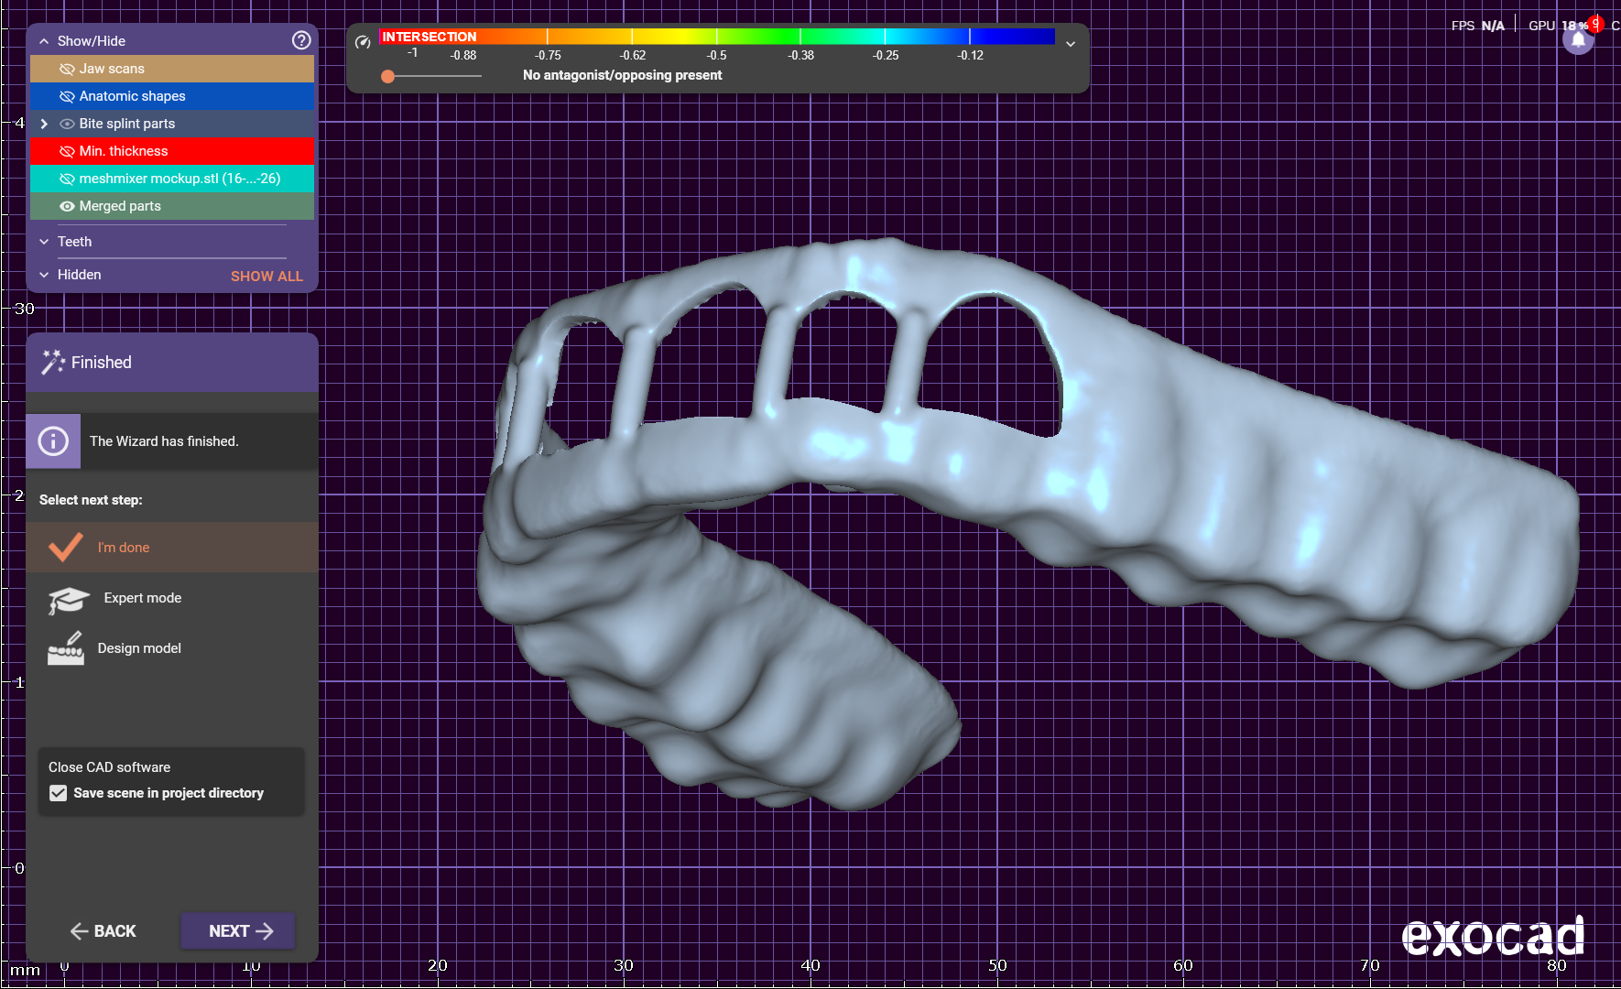Click the orange checkmark for I'm done
The width and height of the screenshot is (1621, 989).
click(x=66, y=548)
